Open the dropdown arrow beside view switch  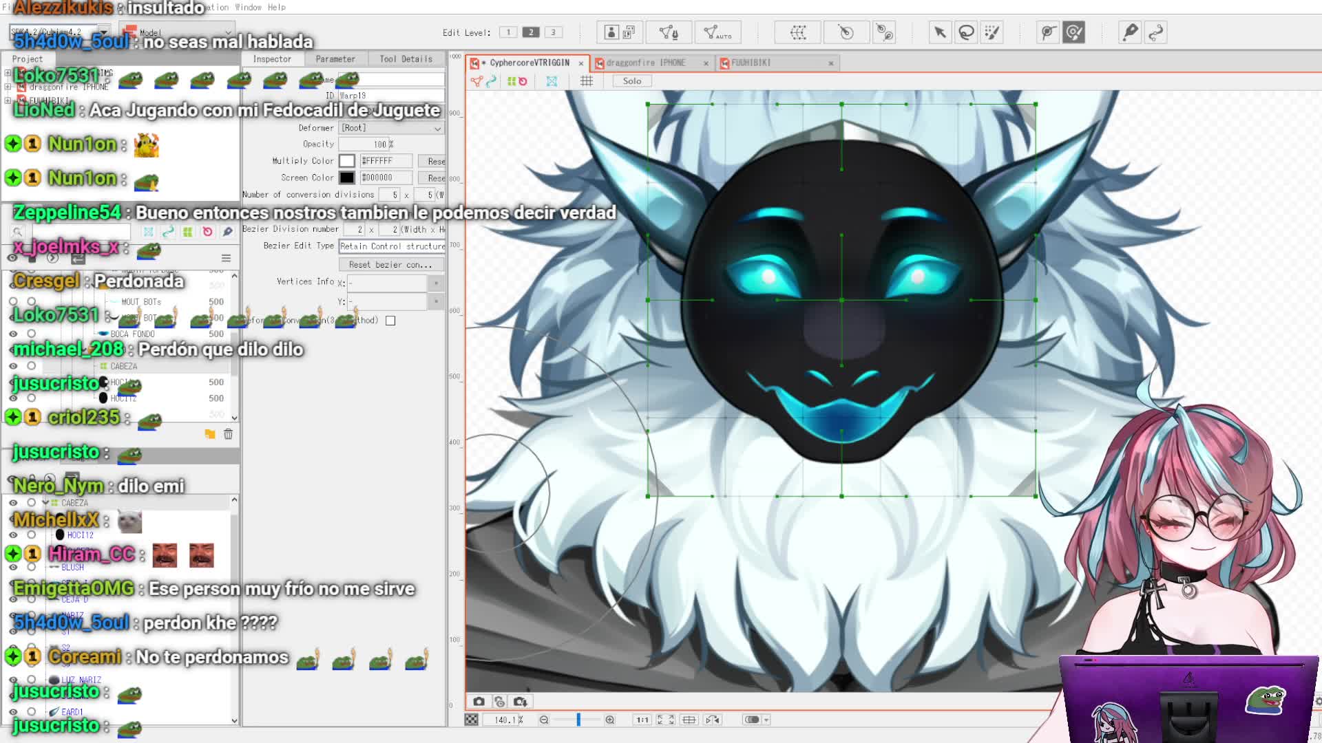(x=766, y=720)
